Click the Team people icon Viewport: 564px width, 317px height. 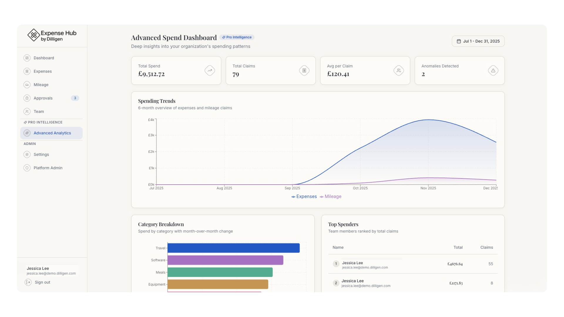tap(27, 112)
